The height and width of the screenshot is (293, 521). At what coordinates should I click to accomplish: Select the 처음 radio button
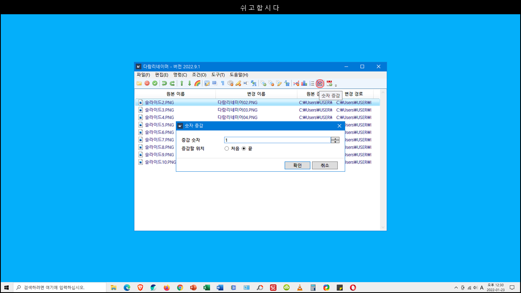pos(227,149)
